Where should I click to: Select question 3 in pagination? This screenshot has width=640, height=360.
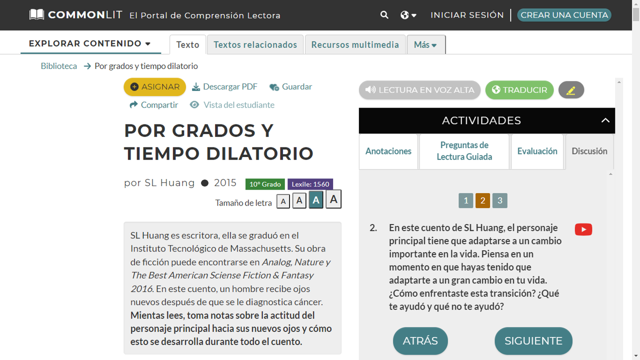[499, 200]
